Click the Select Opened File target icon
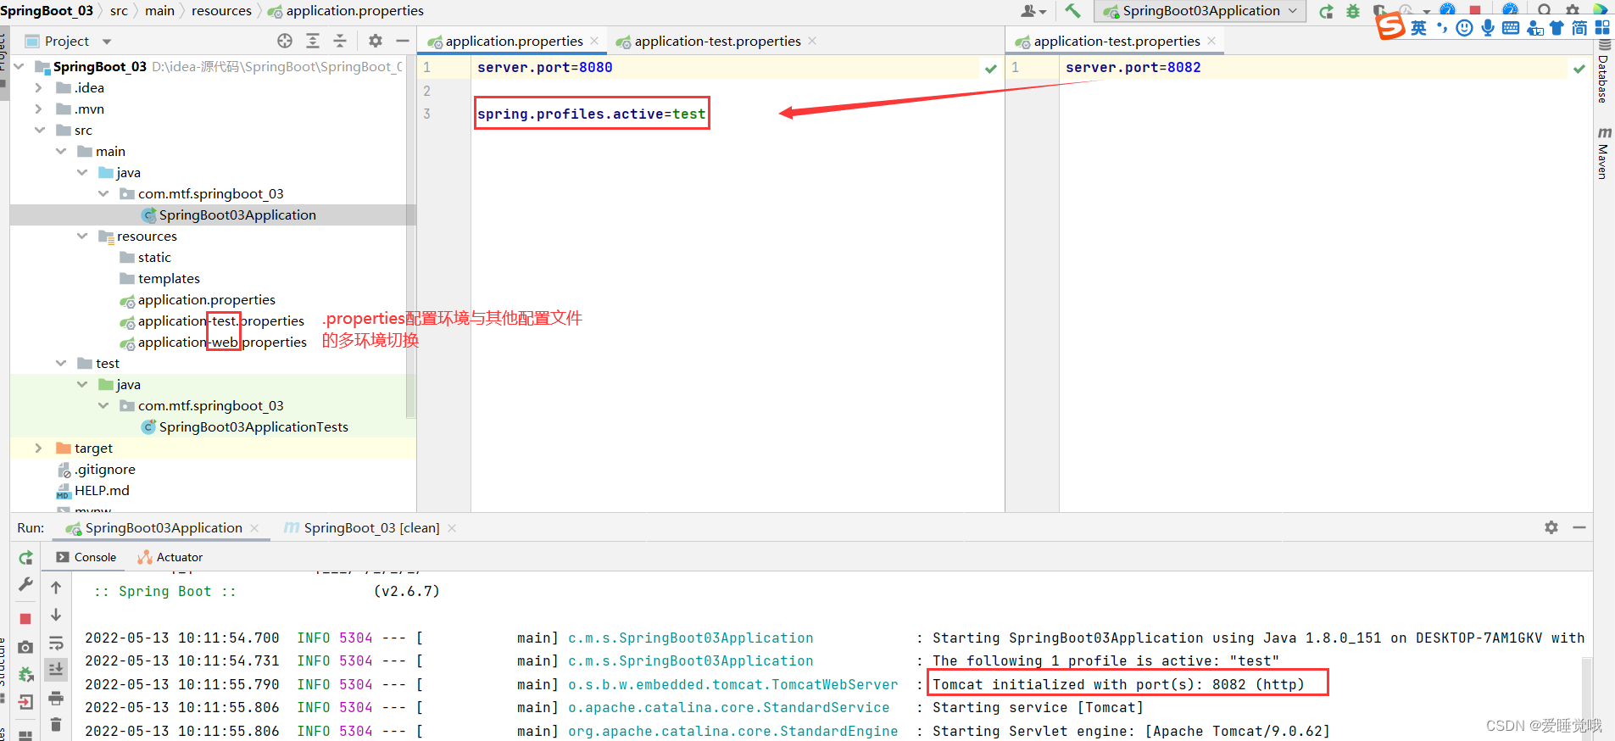The width and height of the screenshot is (1615, 741). pyautogui.click(x=285, y=41)
